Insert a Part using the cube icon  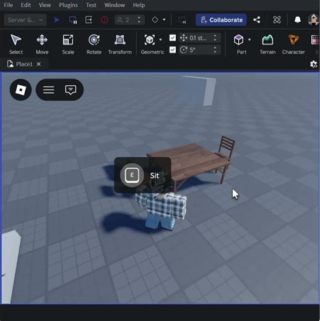[238, 40]
